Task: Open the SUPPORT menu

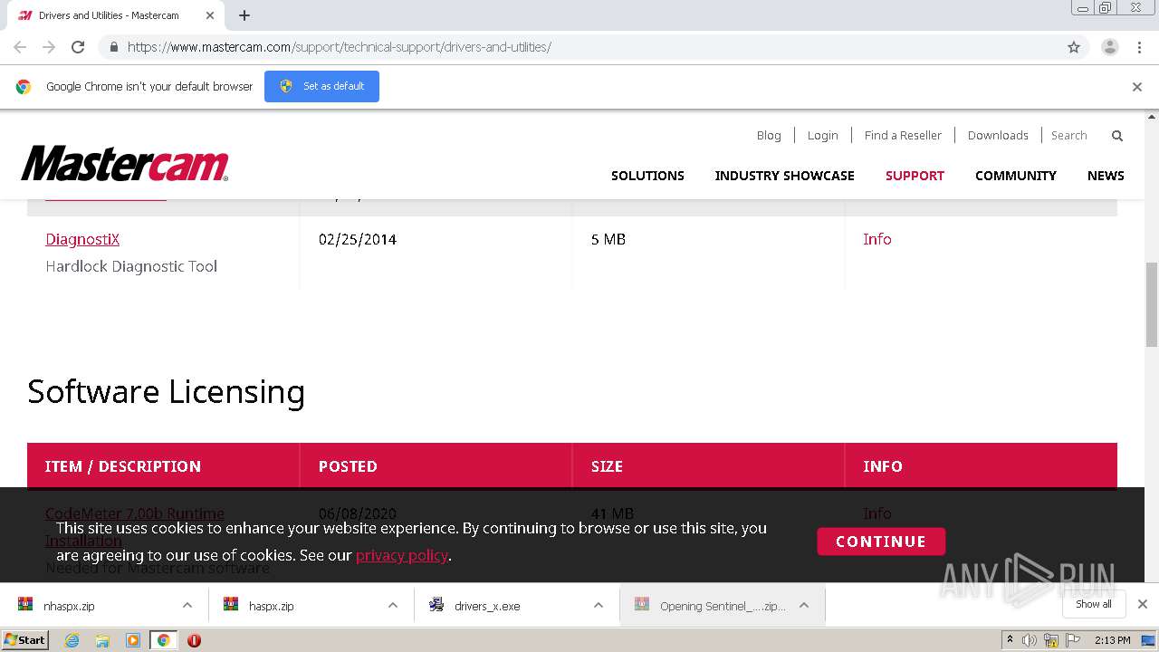Action: click(x=915, y=176)
